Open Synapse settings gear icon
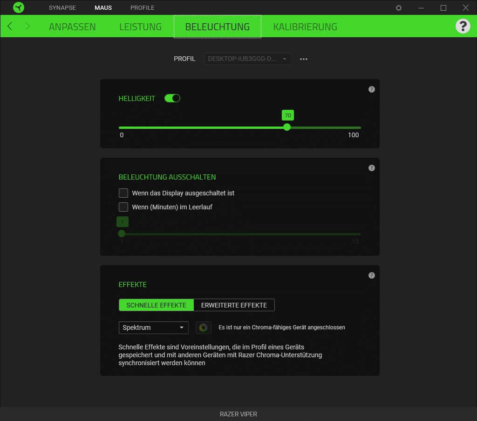The image size is (477, 421). point(399,8)
